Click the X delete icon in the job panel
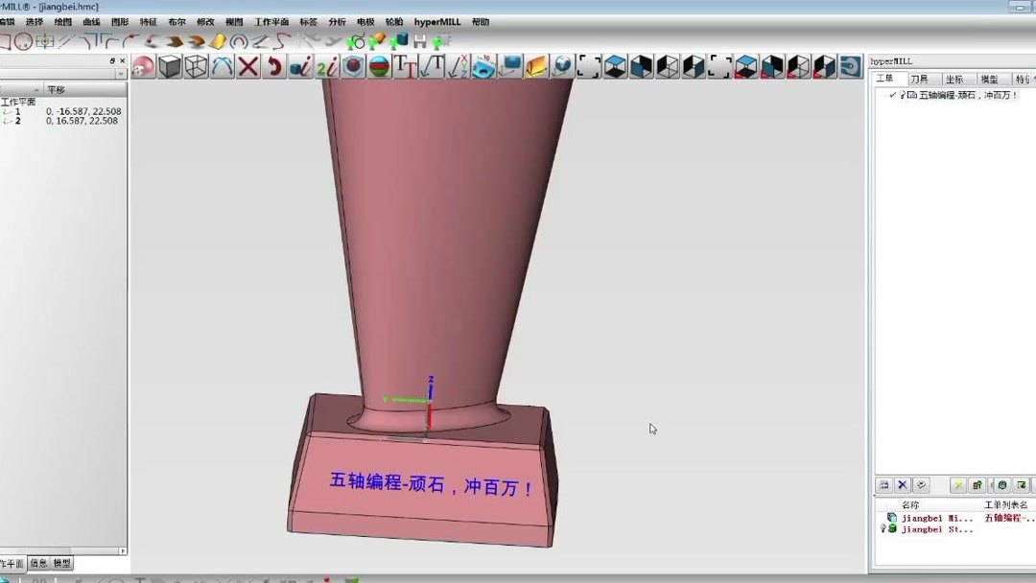Screen dimensions: 1036x583 tap(903, 485)
